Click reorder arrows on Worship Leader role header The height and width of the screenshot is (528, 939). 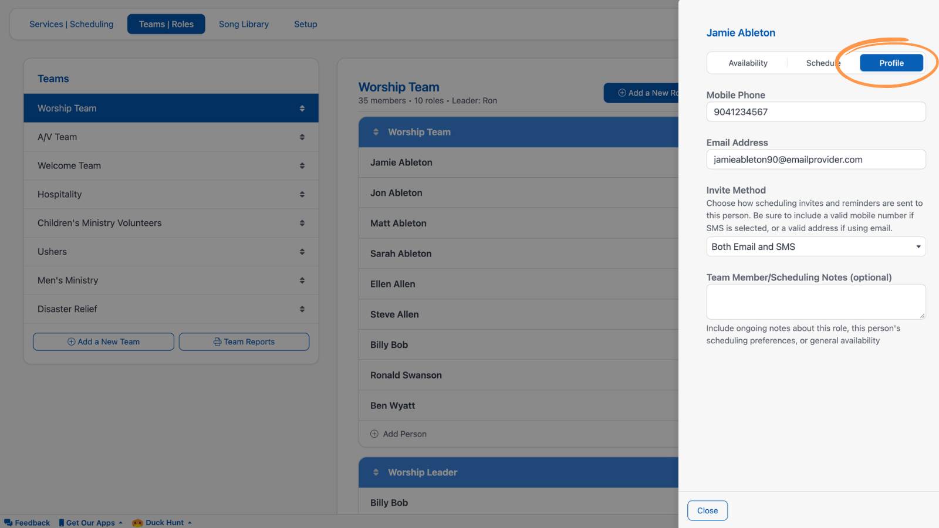(376, 472)
